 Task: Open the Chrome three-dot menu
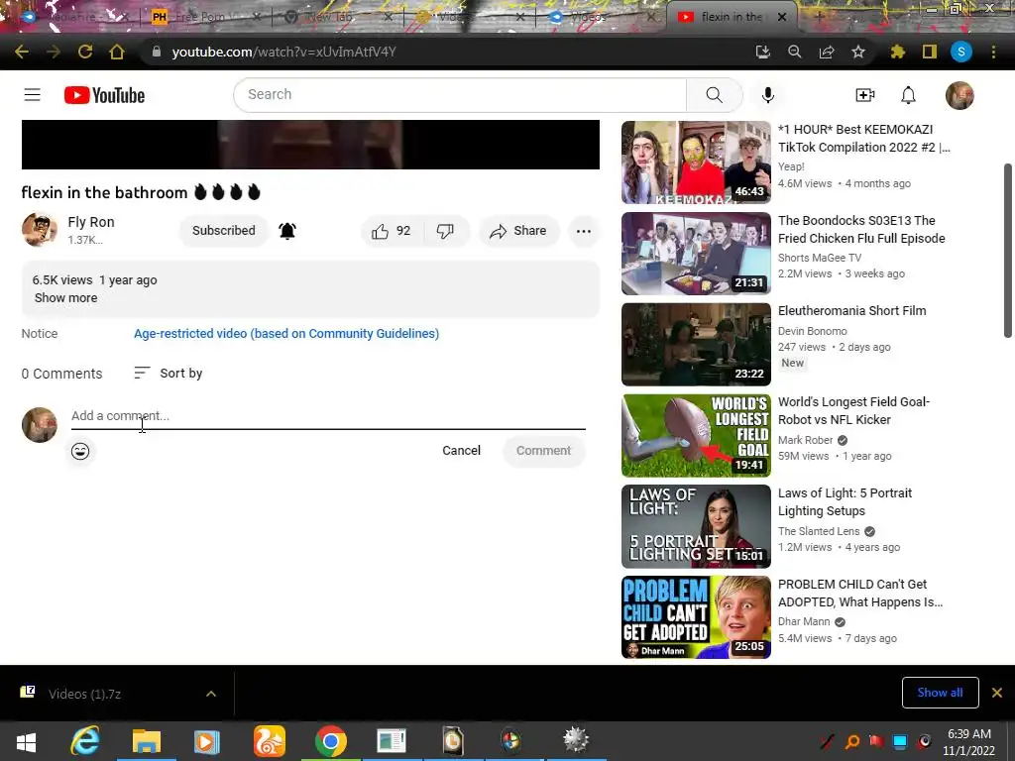click(993, 52)
